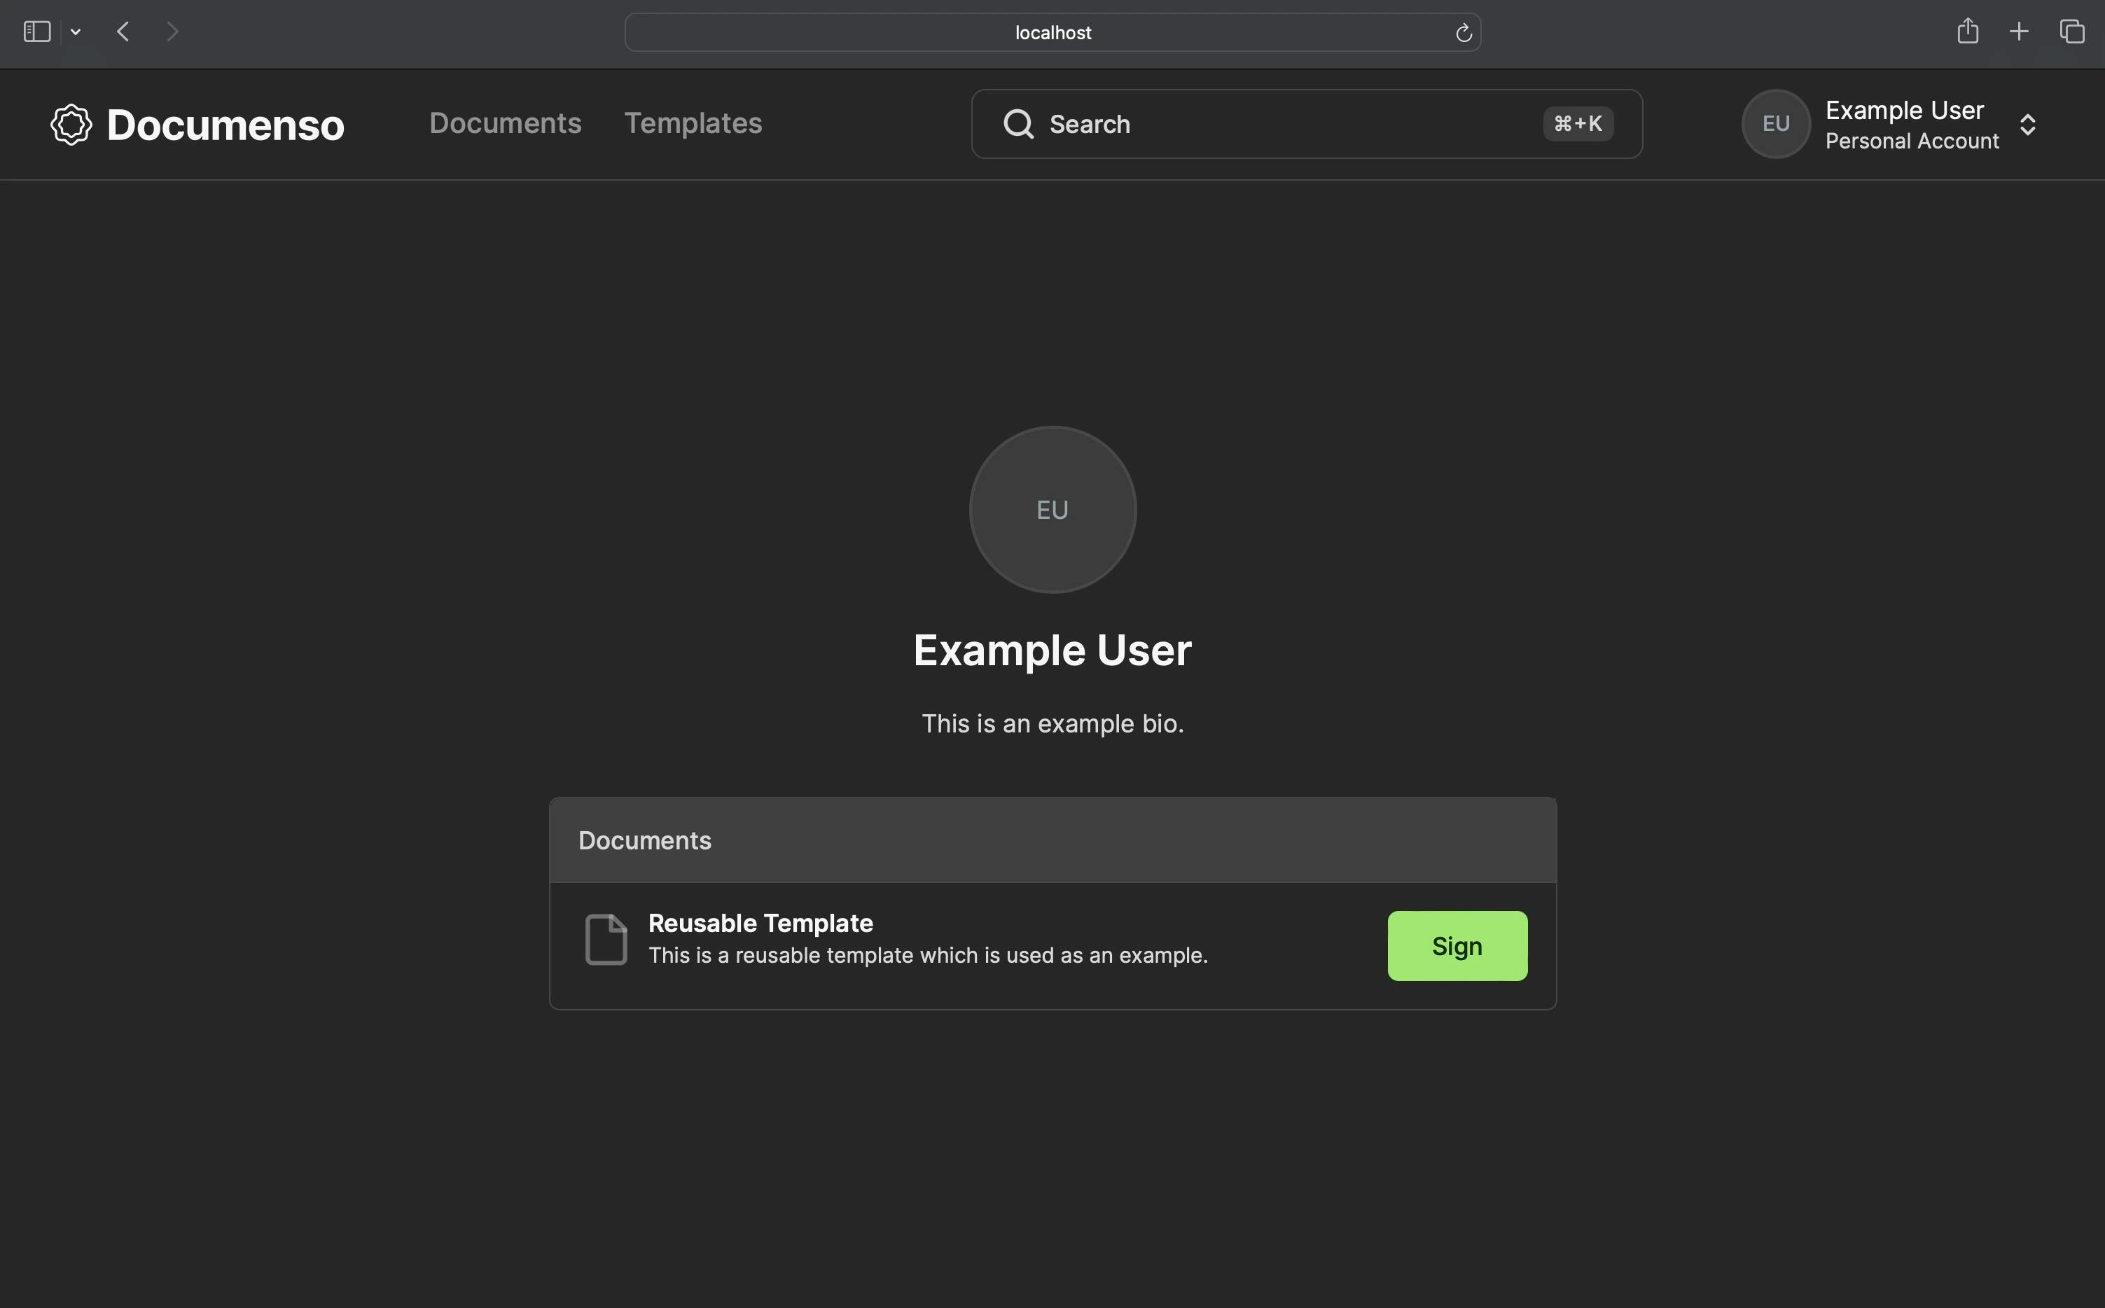Open the Templates navigation tab
This screenshot has width=2105, height=1308.
[x=693, y=122]
